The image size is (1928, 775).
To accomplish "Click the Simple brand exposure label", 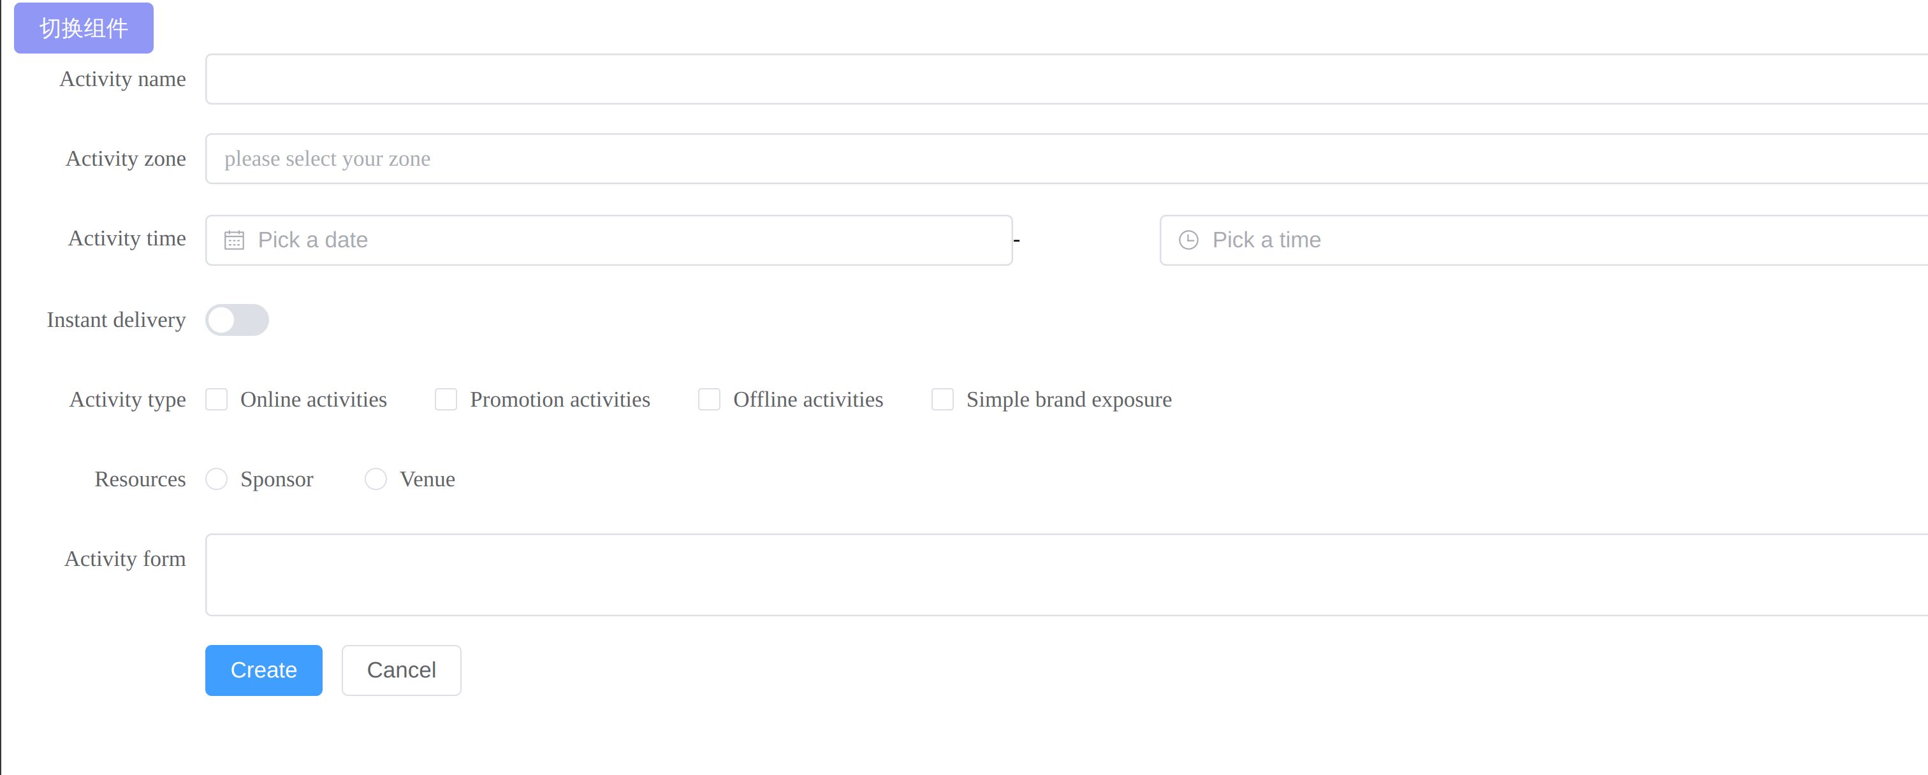I will click(x=1069, y=400).
